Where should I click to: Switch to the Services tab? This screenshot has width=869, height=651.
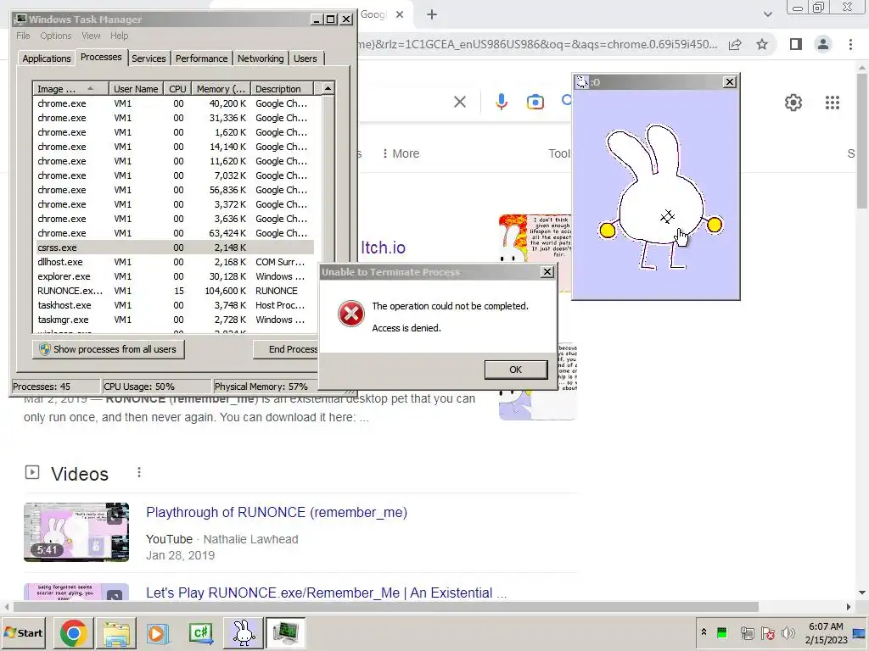[x=149, y=58]
